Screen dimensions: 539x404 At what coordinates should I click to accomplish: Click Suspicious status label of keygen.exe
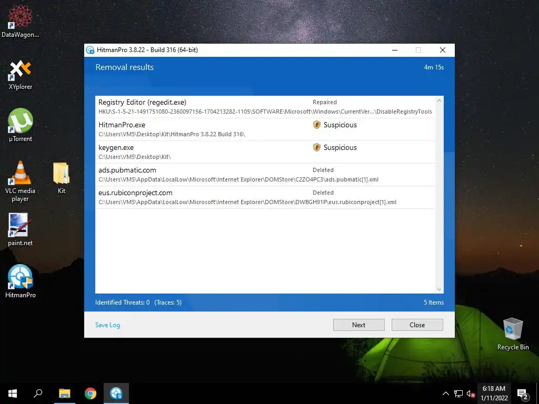[340, 147]
